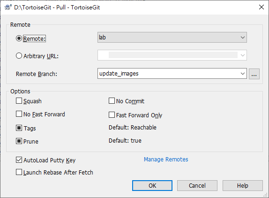The image size is (269, 198).
Task: Click the resize grip at dialog corner
Action: pos(265,194)
